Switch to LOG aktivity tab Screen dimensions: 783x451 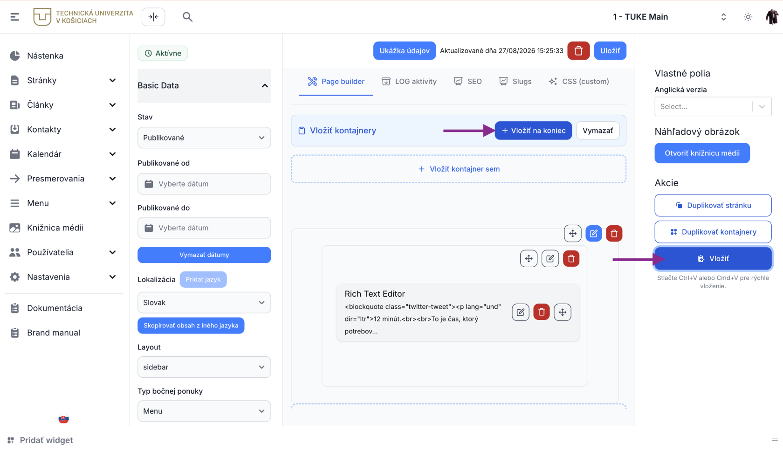409,82
